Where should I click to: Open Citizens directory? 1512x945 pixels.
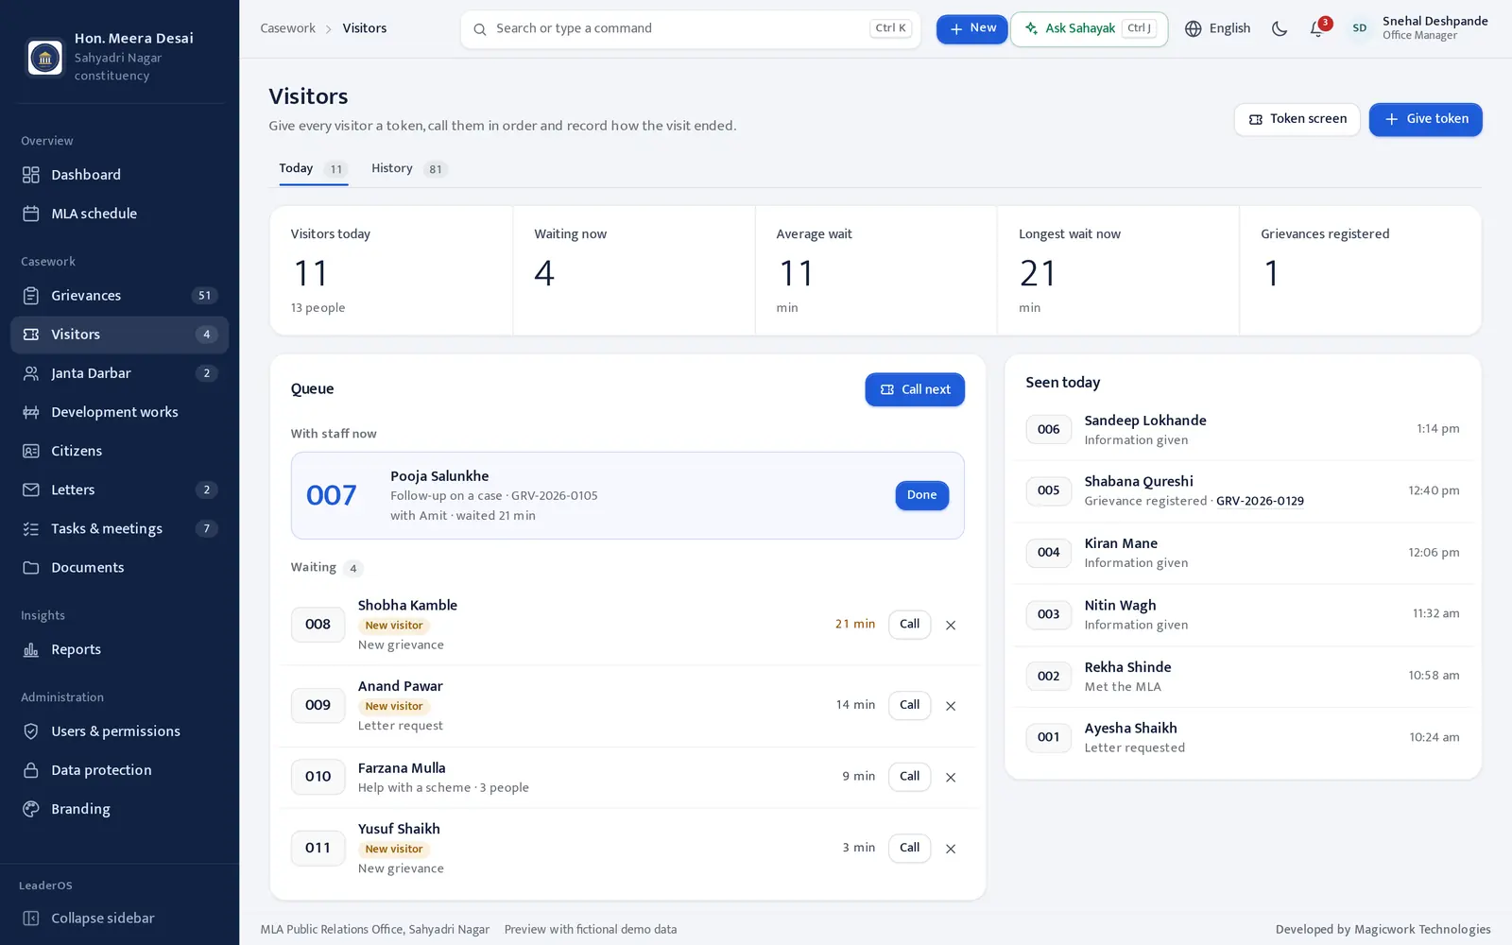point(119,451)
